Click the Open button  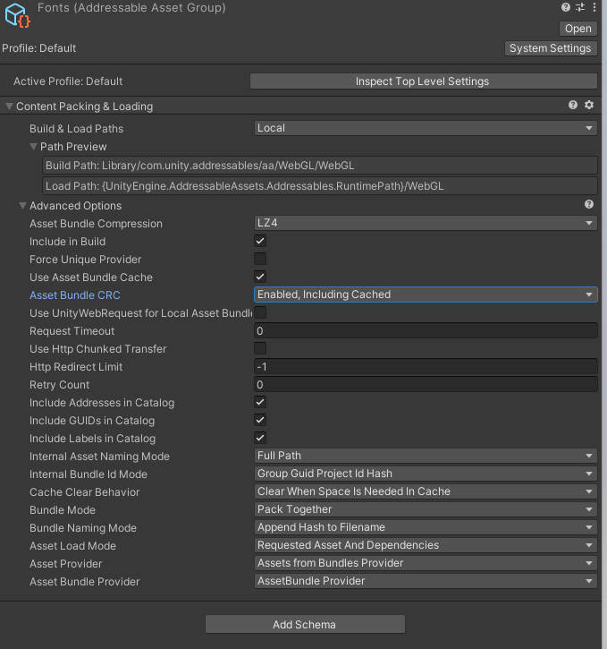[577, 29]
